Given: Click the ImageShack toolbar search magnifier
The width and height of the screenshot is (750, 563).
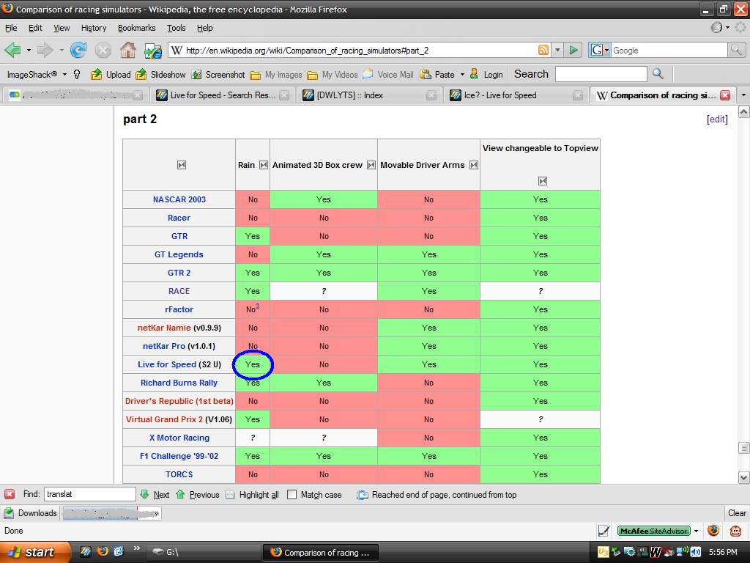Looking at the screenshot, I should click(658, 74).
